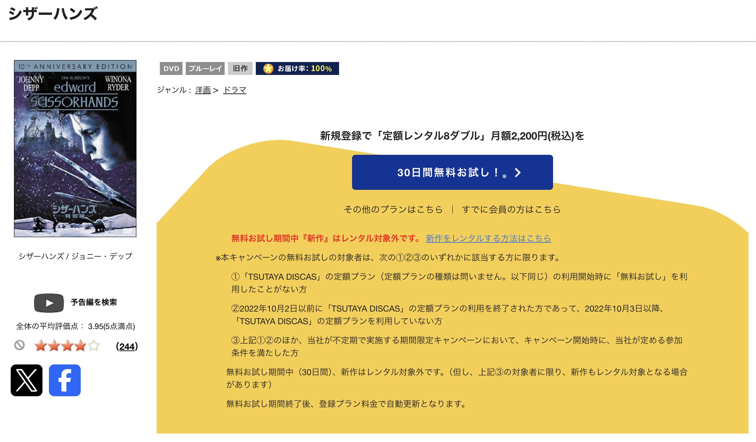Click the 予告編を検索 text link
The height and width of the screenshot is (442, 756).
coord(94,302)
